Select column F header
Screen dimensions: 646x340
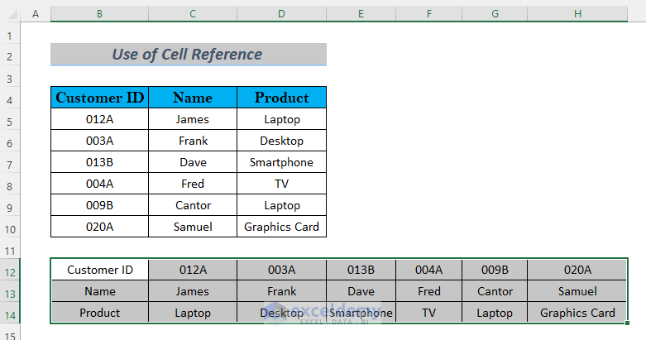tap(429, 14)
